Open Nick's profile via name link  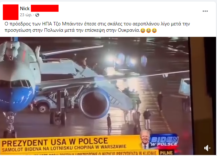pyautogui.click(x=25, y=9)
